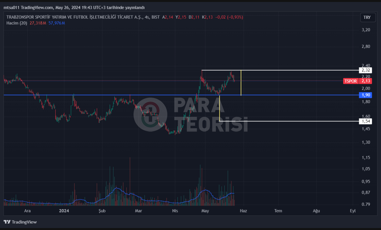Click the red volume value 27,318M

click(38, 23)
